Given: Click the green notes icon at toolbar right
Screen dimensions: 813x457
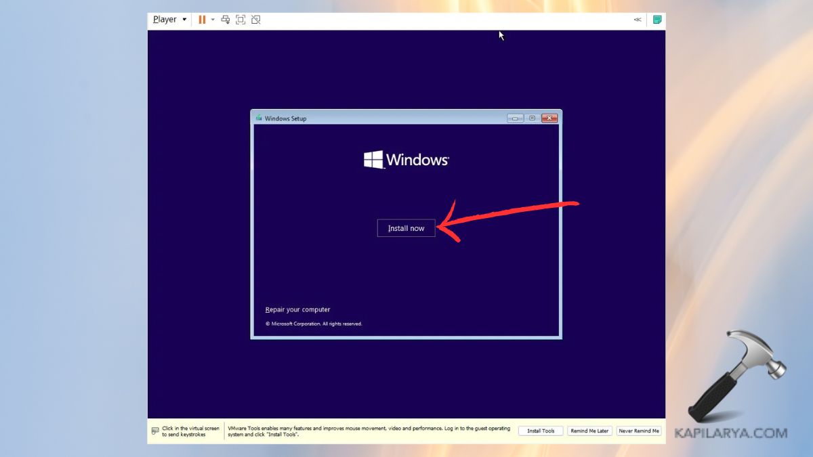Looking at the screenshot, I should (x=656, y=20).
